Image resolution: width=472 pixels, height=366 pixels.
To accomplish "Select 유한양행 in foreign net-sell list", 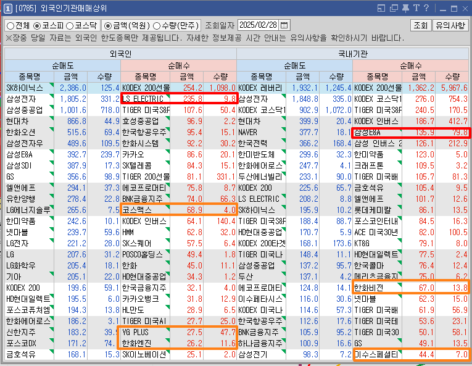I will pos(20,199).
